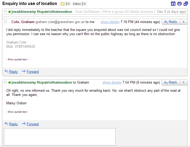Open conversation in new window icon
The width and height of the screenshot is (190, 147).
tap(186, 4)
